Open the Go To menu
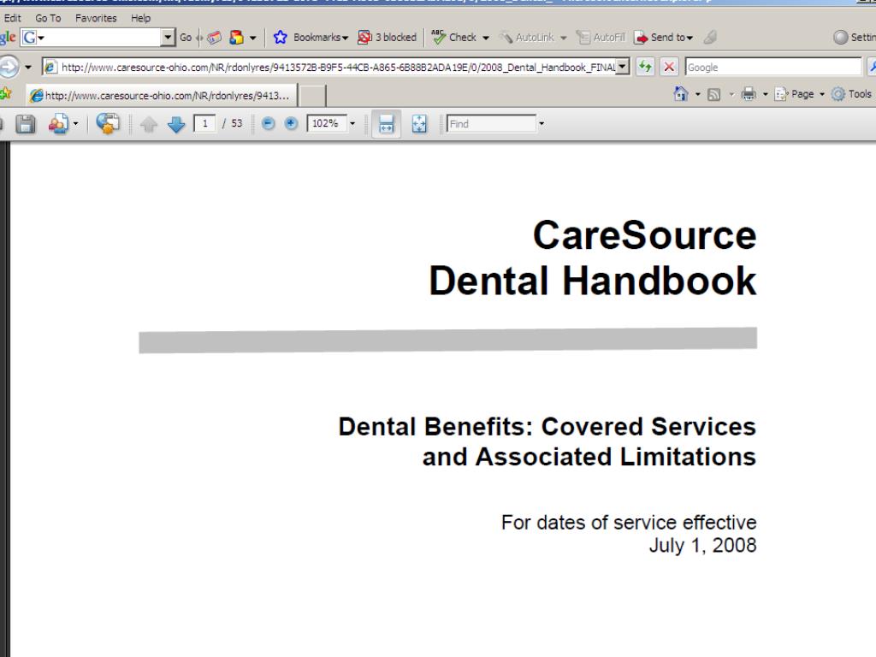Image resolution: width=876 pixels, height=657 pixels. coord(48,18)
